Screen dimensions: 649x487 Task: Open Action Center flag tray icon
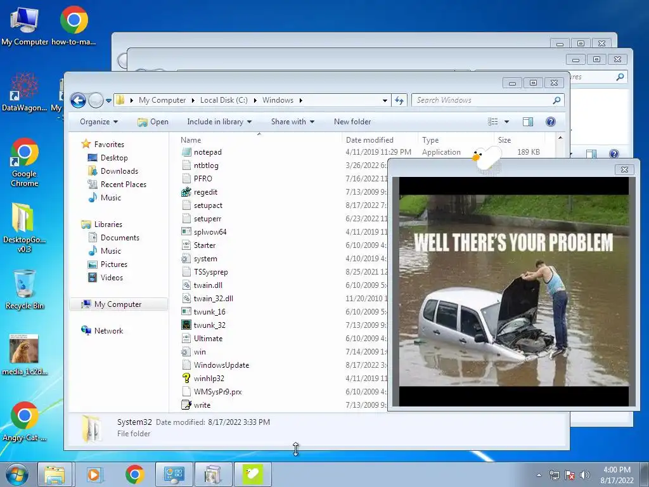click(x=570, y=475)
